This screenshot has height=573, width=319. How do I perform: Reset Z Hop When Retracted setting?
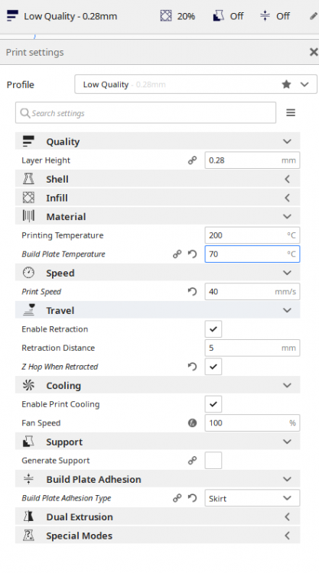click(193, 367)
